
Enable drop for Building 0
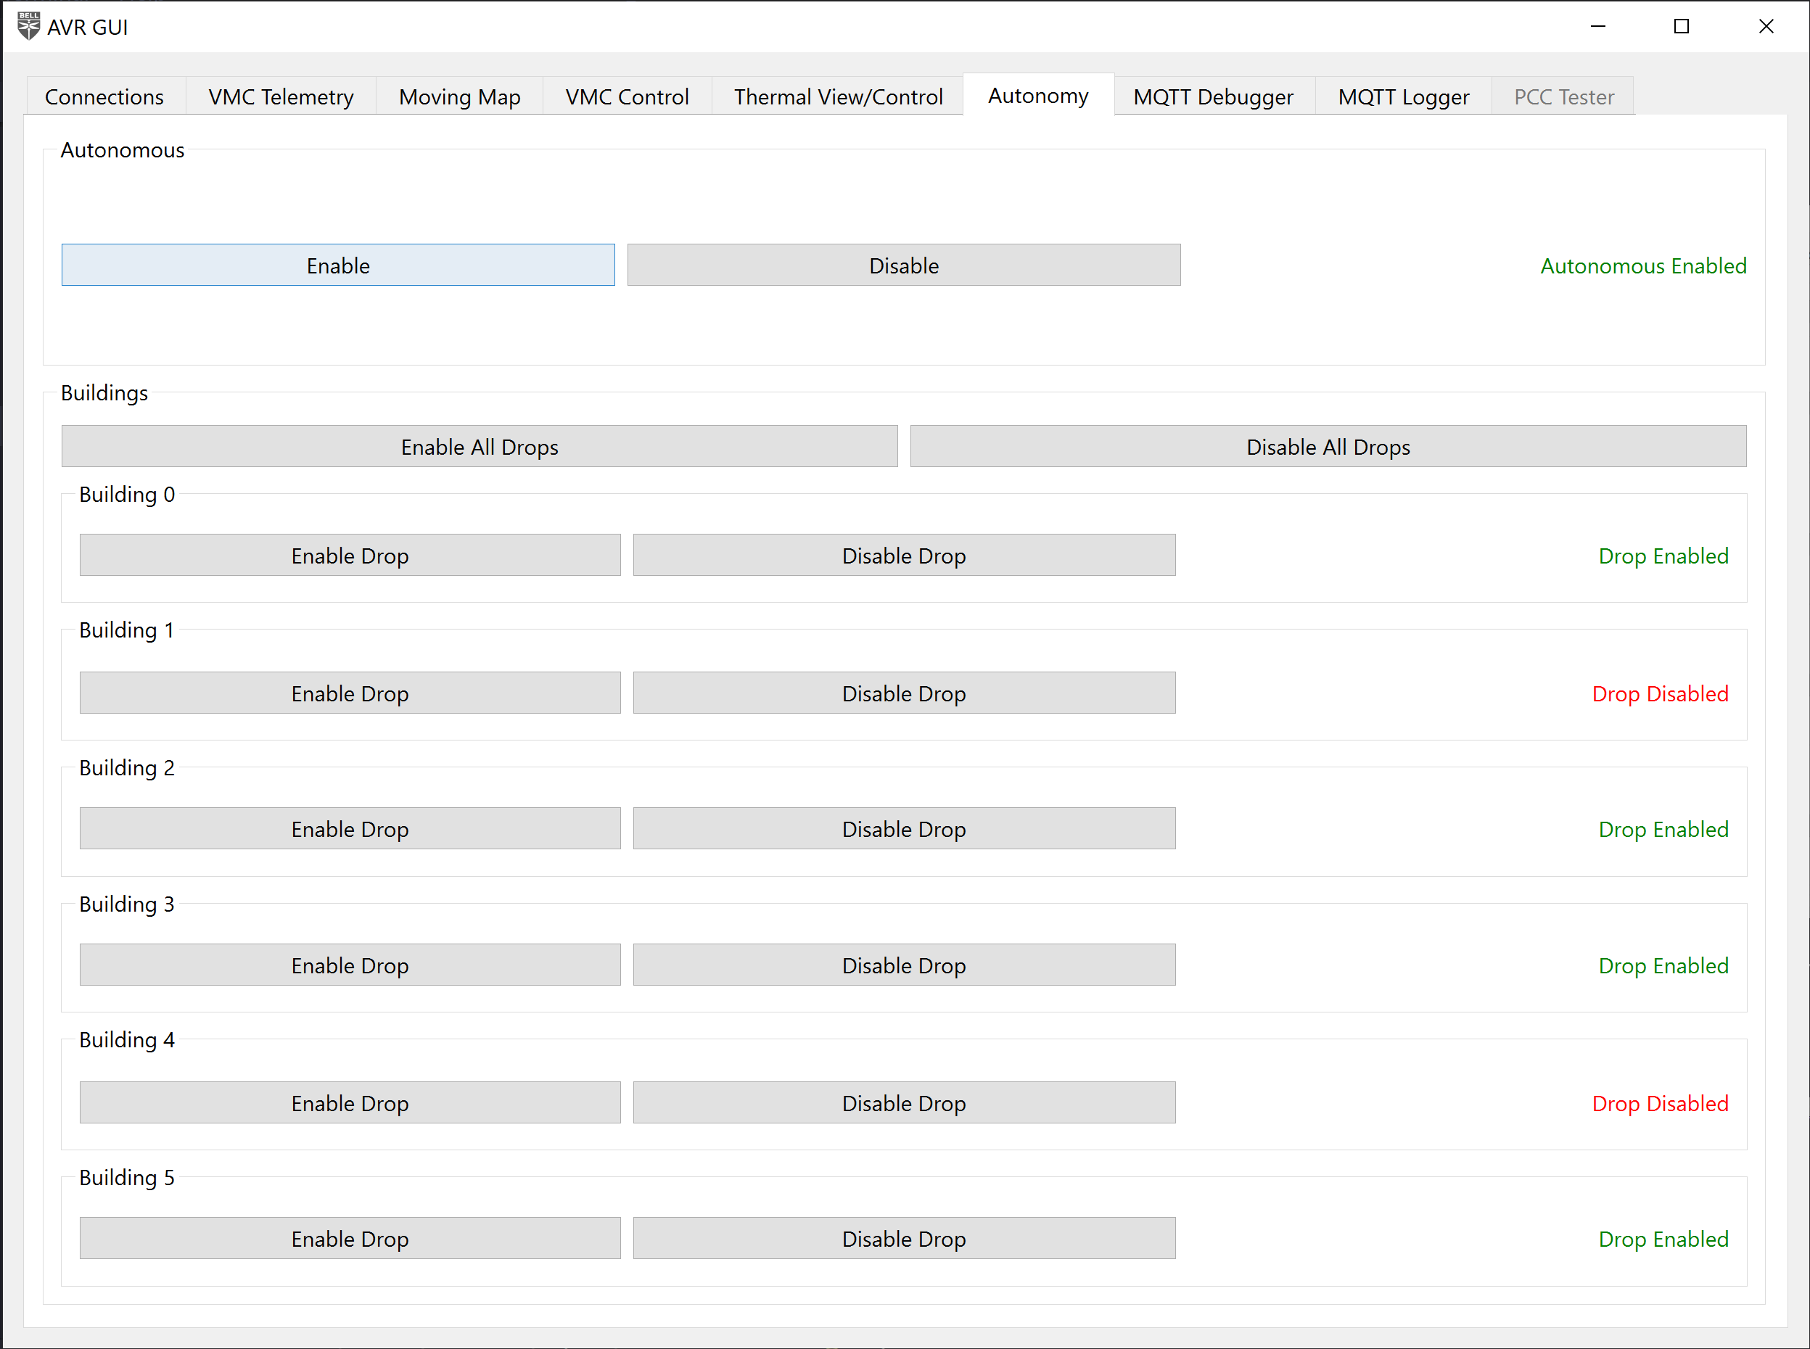point(350,556)
